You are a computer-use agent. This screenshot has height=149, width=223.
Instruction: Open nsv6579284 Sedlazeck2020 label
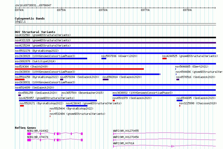79,77
